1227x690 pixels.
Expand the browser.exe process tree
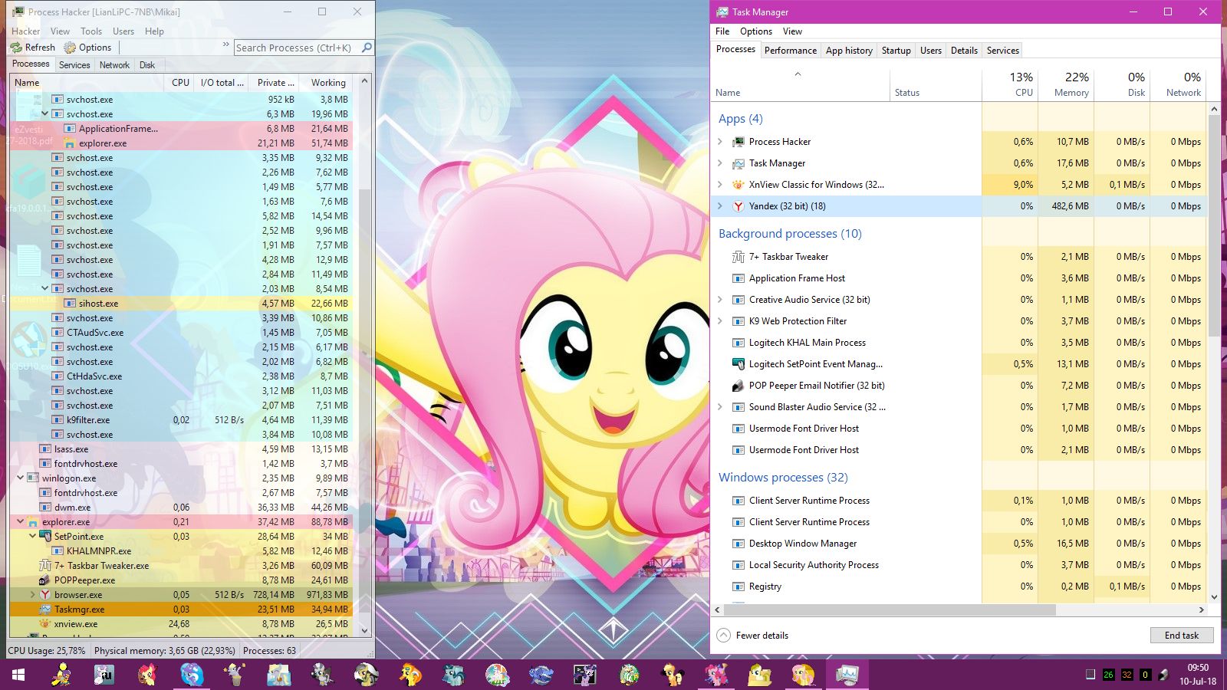(x=33, y=595)
